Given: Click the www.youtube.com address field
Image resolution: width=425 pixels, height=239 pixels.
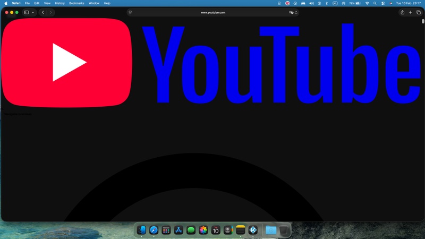Looking at the screenshot, I should click(213, 12).
